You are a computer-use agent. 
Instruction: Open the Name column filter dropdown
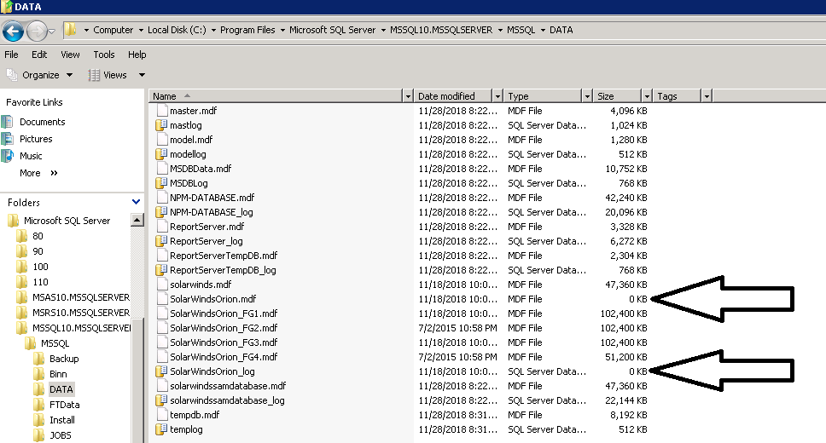coord(408,96)
